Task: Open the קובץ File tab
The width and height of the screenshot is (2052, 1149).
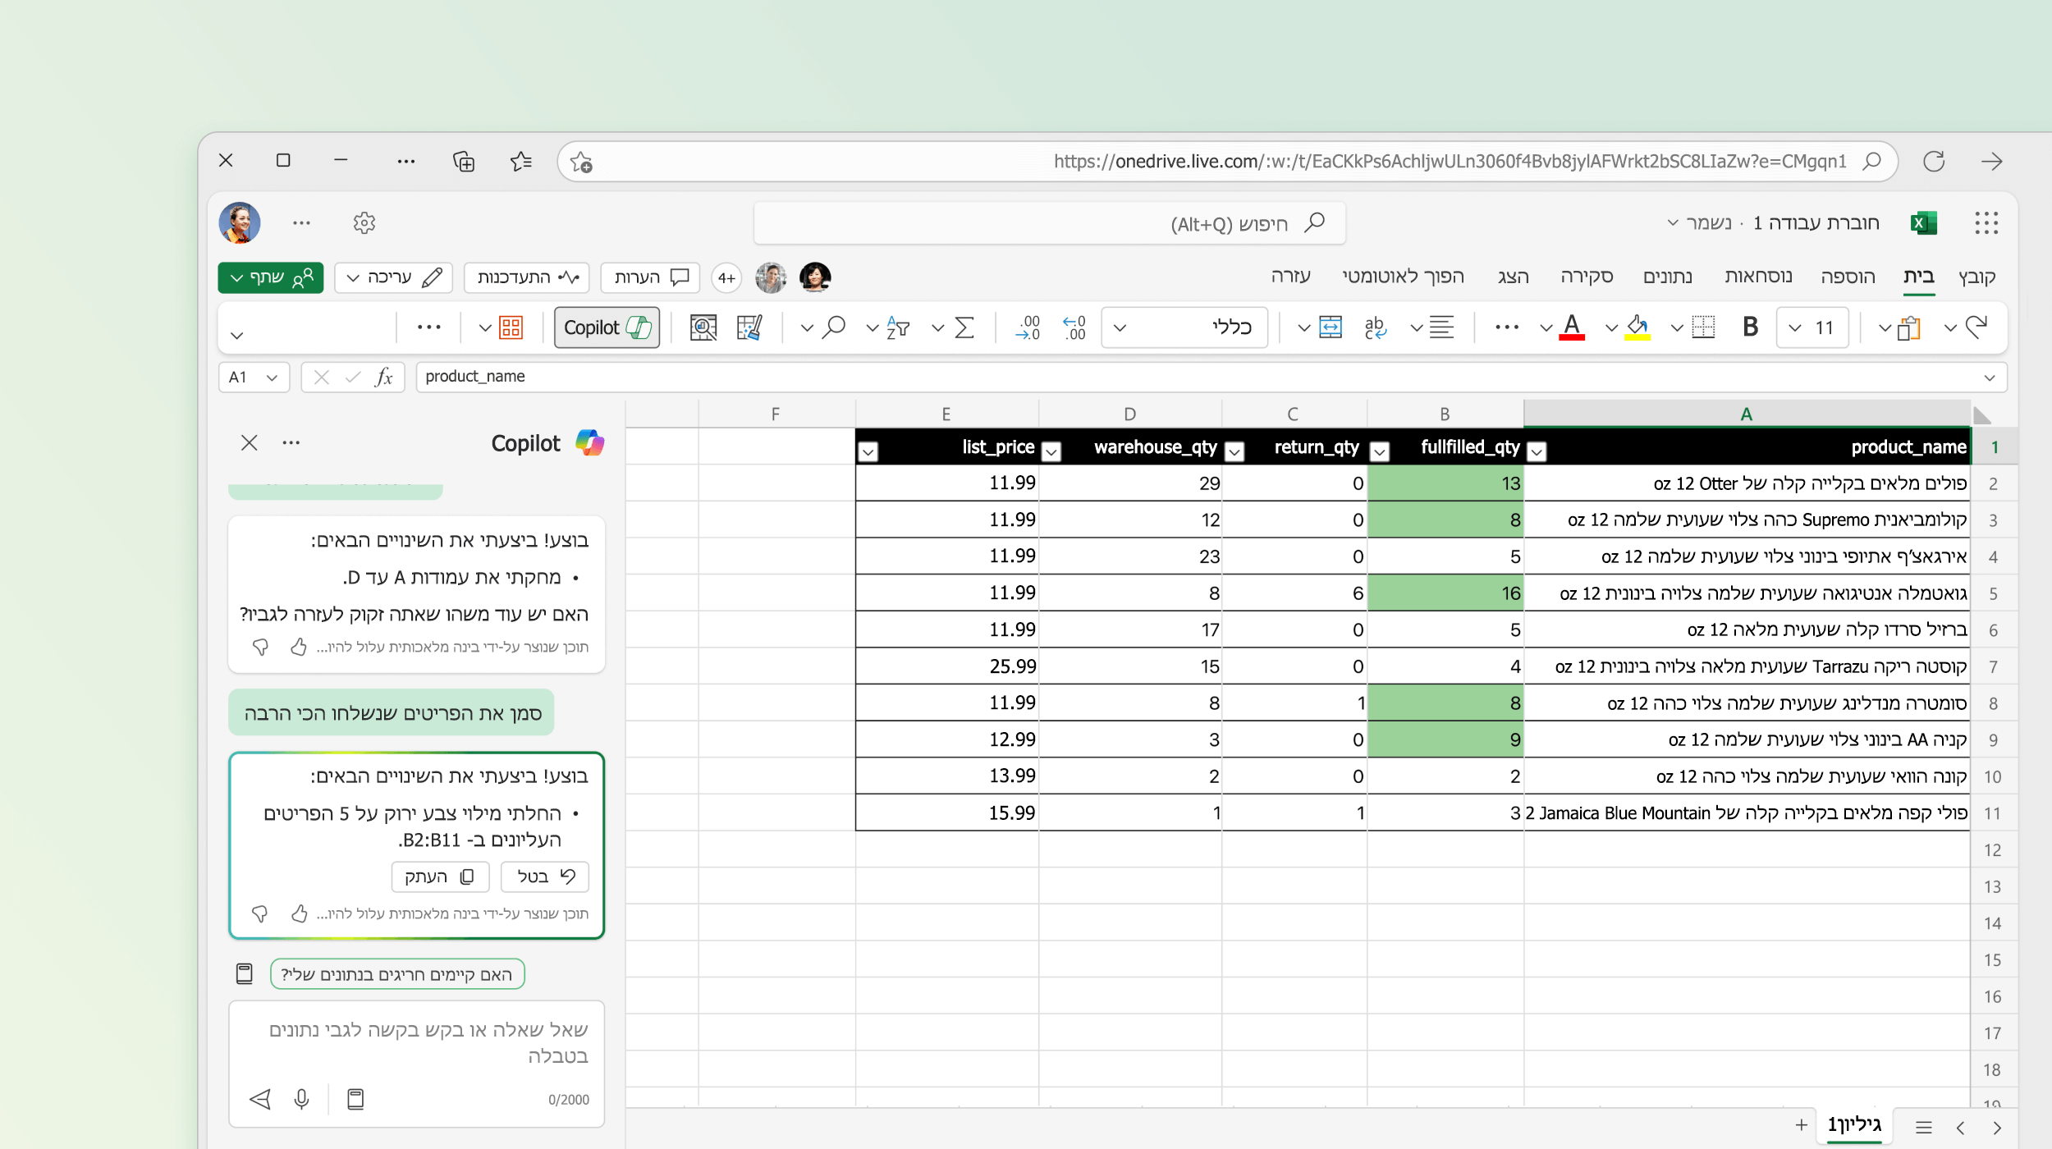Action: coord(1976,277)
